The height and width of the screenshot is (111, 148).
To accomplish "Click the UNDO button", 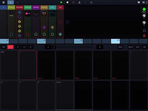I will [x=120, y=47].
